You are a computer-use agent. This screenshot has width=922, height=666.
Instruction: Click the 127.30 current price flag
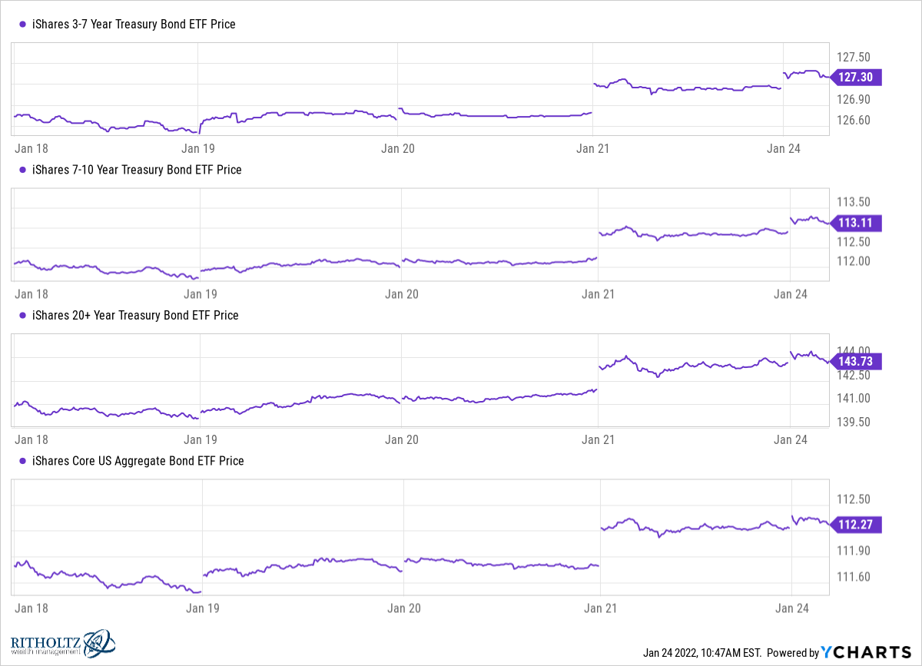click(x=857, y=77)
